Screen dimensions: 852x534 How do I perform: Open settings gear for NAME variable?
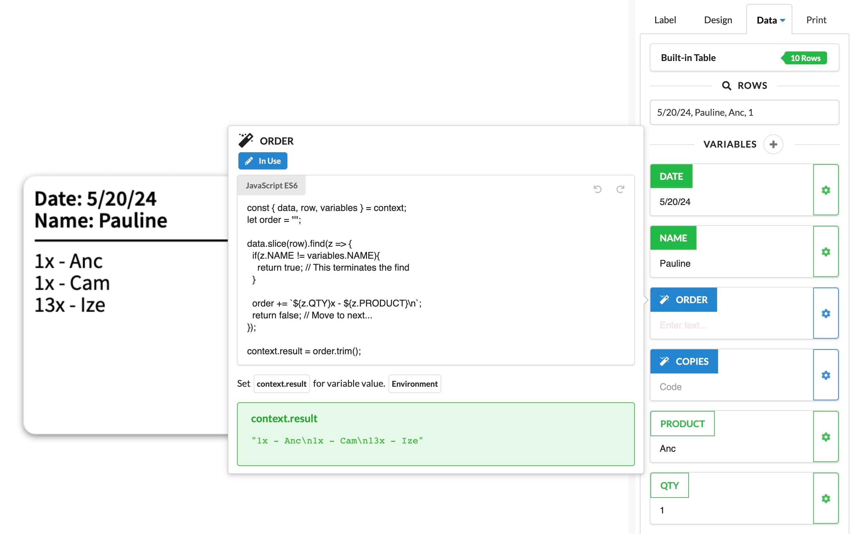825,252
